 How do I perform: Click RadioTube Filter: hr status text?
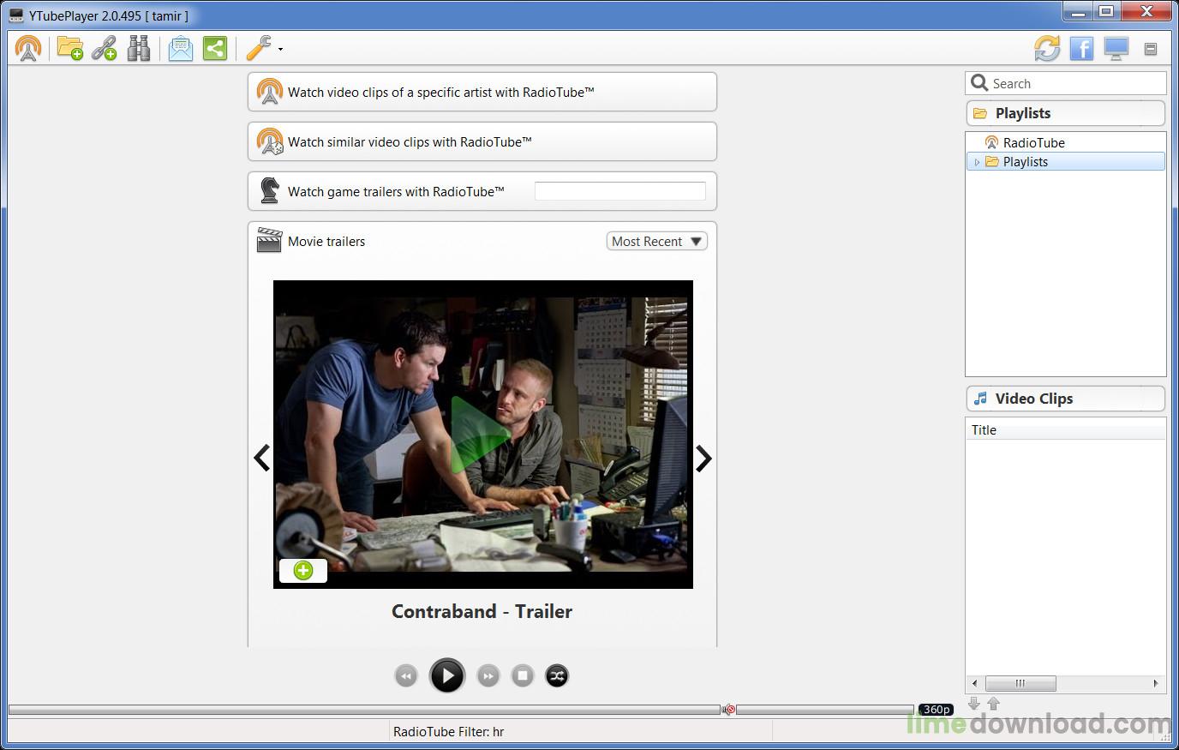448,731
